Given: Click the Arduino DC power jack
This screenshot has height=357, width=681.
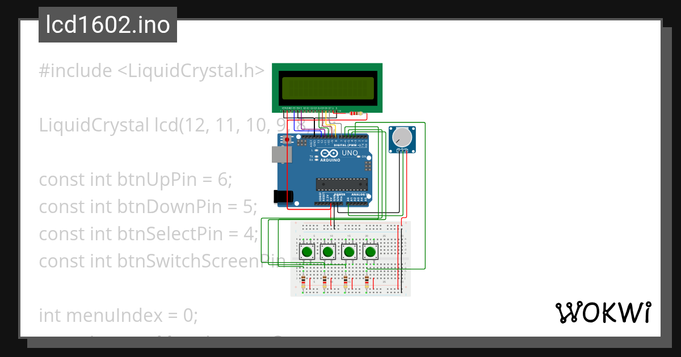Looking at the screenshot, I should 283,197.
